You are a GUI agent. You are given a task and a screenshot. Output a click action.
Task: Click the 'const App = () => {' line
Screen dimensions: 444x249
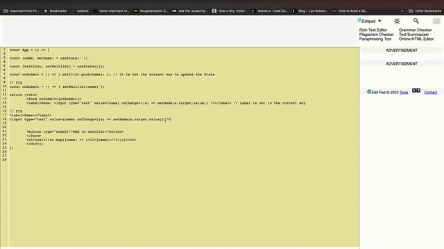point(29,50)
